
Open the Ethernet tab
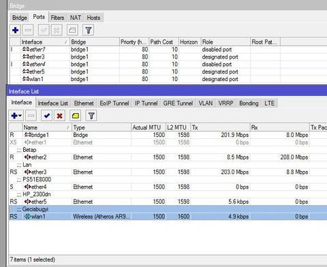coord(84,104)
